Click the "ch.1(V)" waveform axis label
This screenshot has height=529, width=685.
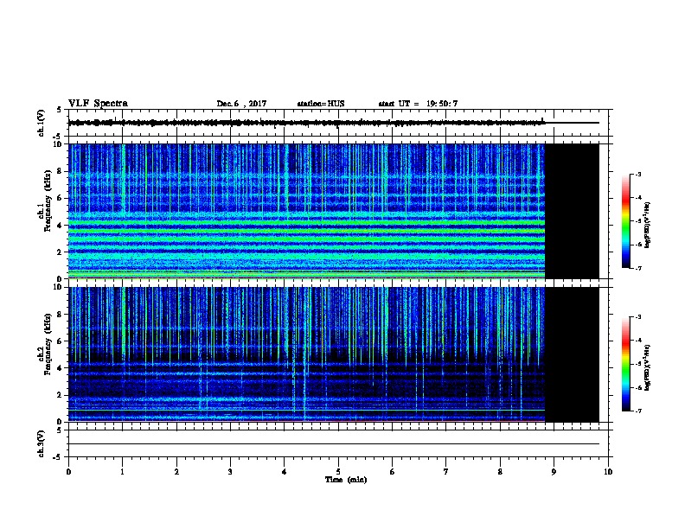41,123
